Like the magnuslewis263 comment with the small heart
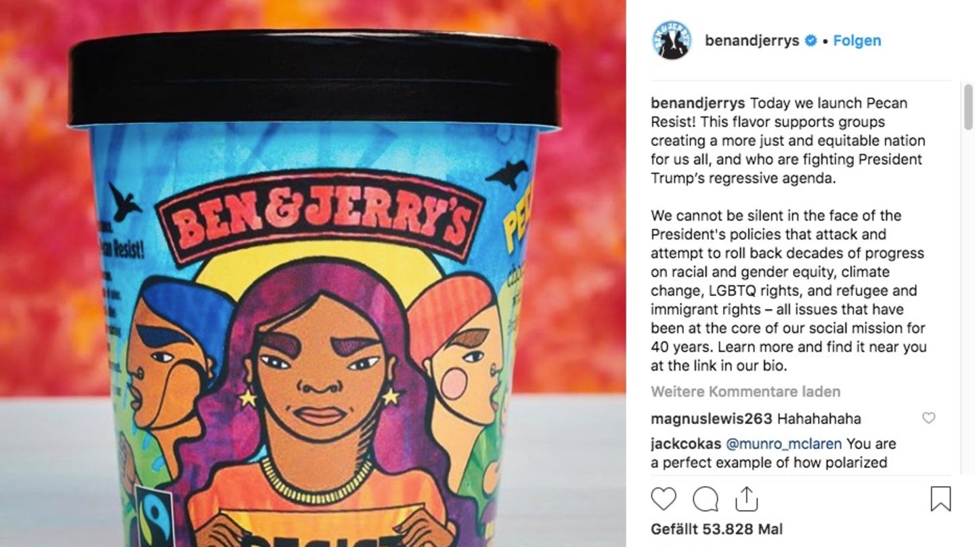The image size is (975, 547). 929,418
